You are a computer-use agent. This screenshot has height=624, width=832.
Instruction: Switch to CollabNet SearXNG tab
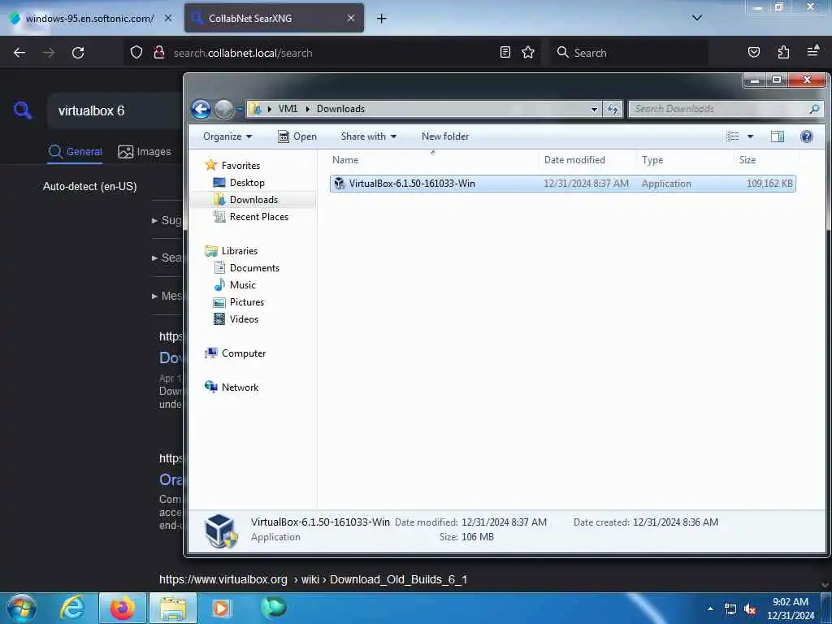(x=275, y=19)
